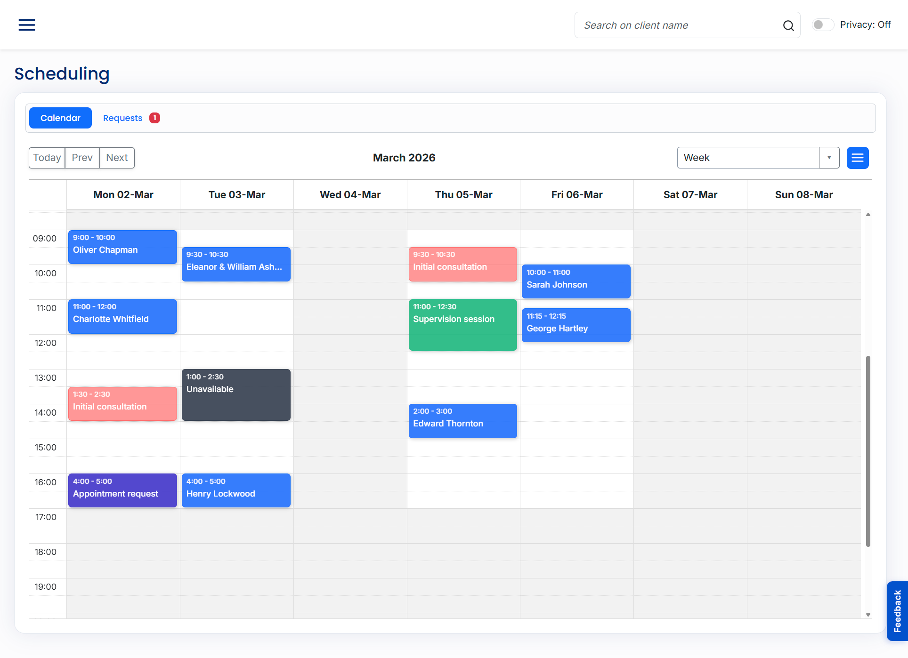Open the Requests tab
Screen dimensions: 908x658
point(122,118)
